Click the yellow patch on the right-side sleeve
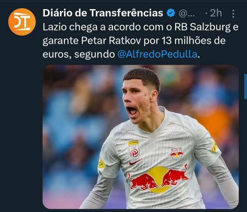Viewport: 247px width, 212px height. (x=215, y=146)
